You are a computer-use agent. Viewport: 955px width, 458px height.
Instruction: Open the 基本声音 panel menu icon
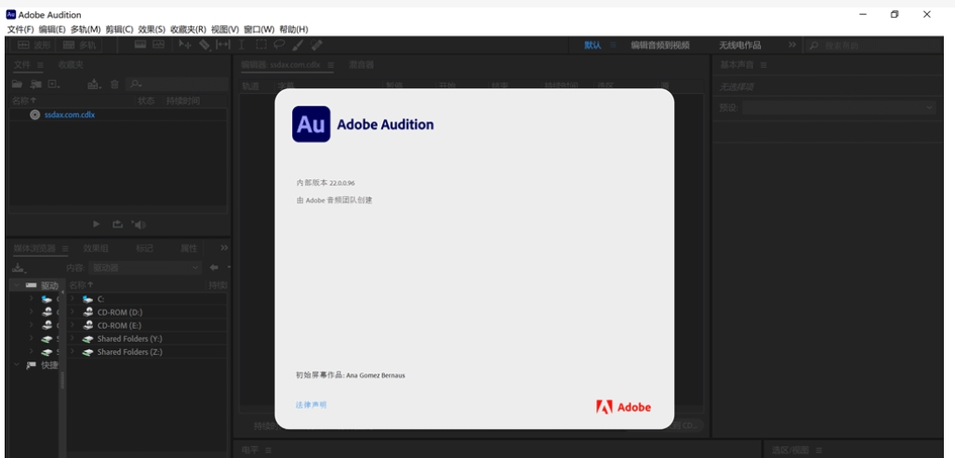click(x=763, y=65)
